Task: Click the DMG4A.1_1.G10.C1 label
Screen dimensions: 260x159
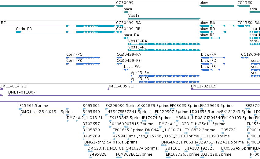Action: coord(163,130)
